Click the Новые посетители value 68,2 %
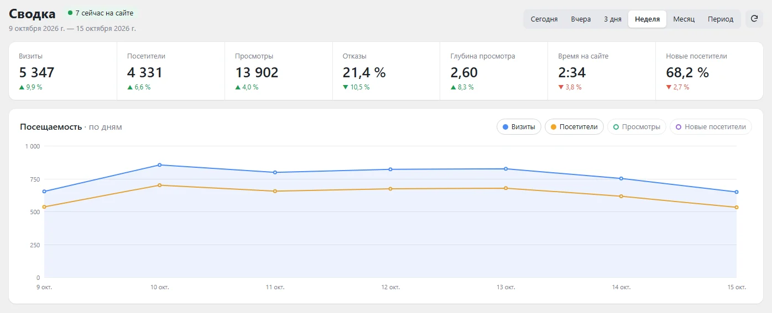 687,72
